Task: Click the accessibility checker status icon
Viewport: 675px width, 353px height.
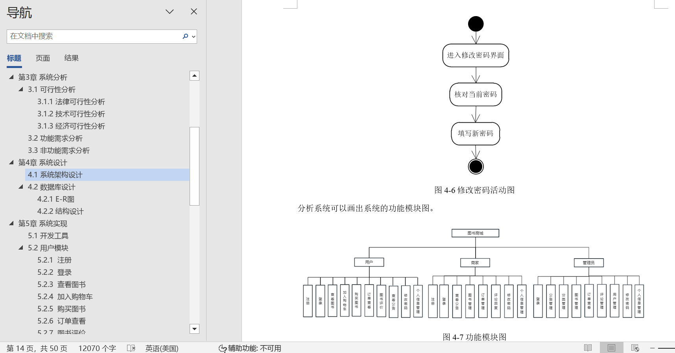Action: pyautogui.click(x=223, y=348)
